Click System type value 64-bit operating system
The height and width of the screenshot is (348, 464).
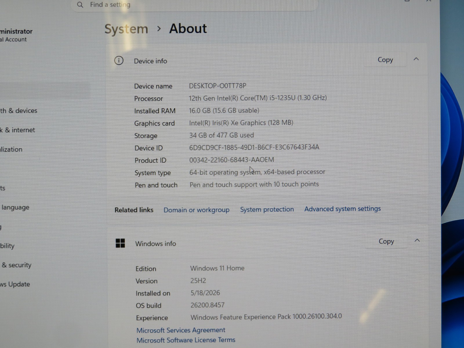(x=257, y=172)
